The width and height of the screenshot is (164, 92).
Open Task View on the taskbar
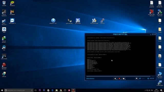[36, 90]
